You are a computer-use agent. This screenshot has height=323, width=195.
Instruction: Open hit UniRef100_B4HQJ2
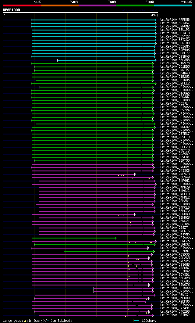point(175,191)
